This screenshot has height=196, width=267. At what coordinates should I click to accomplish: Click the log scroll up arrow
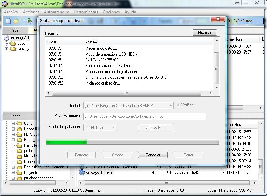(217, 40)
